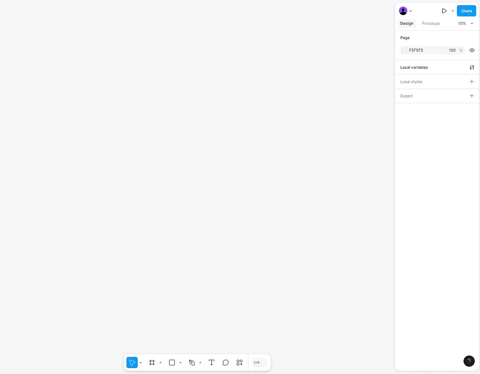Toggle page background visibility eye
Image resolution: width=480 pixels, height=374 pixels.
pyautogui.click(x=472, y=50)
